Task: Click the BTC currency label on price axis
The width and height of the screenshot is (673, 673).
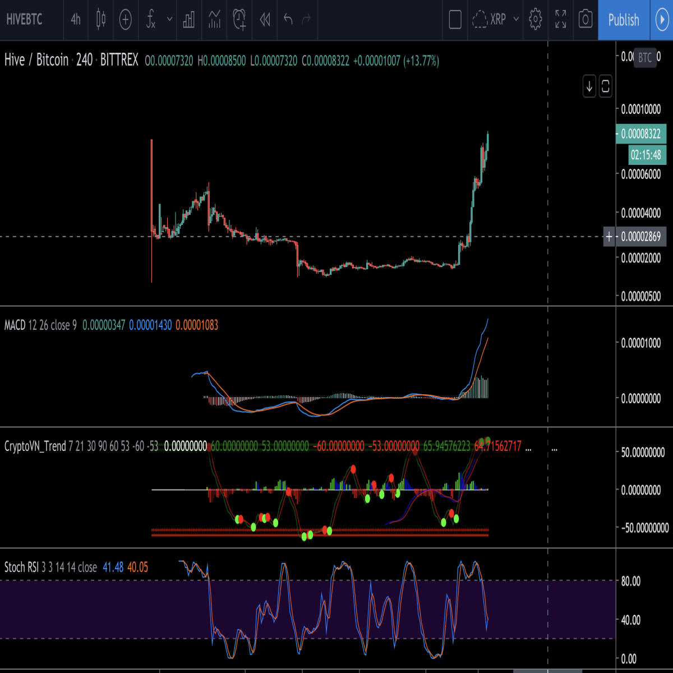Action: click(645, 57)
